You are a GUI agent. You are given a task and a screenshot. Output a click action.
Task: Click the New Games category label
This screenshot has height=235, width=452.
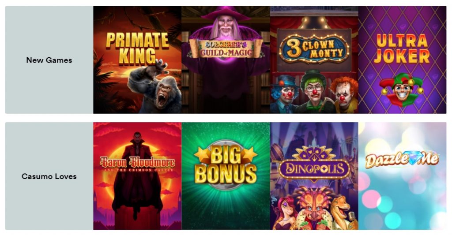click(49, 60)
